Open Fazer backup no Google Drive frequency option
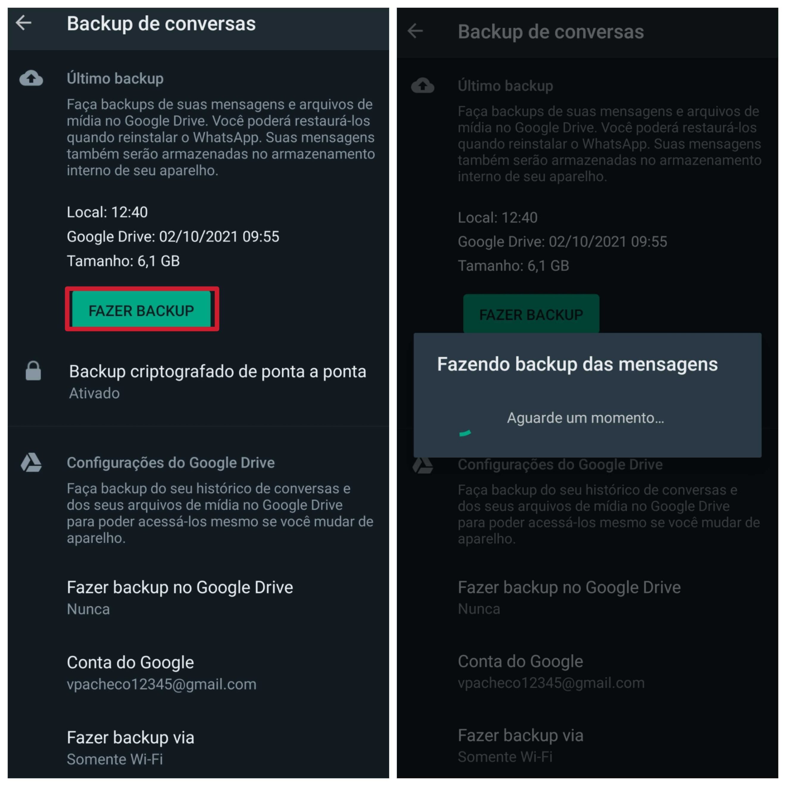 pyautogui.click(x=199, y=598)
